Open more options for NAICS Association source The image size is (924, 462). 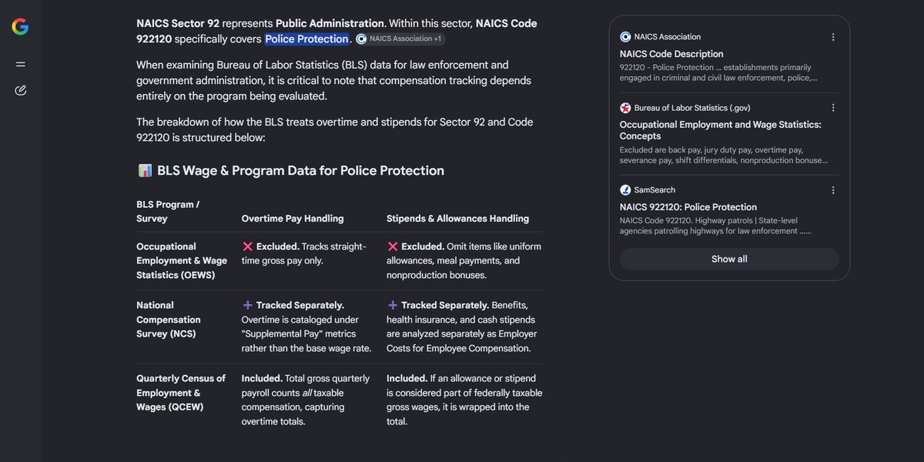tap(833, 37)
